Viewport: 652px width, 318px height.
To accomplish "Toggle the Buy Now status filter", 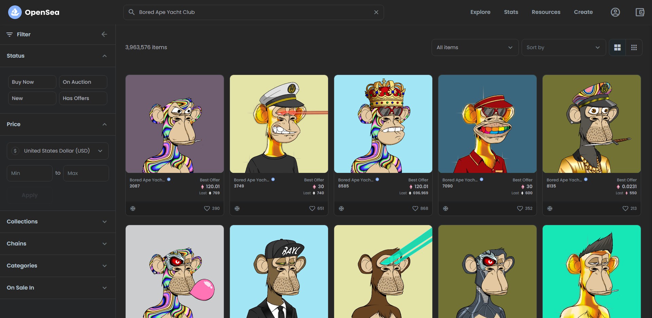I will coord(32,82).
